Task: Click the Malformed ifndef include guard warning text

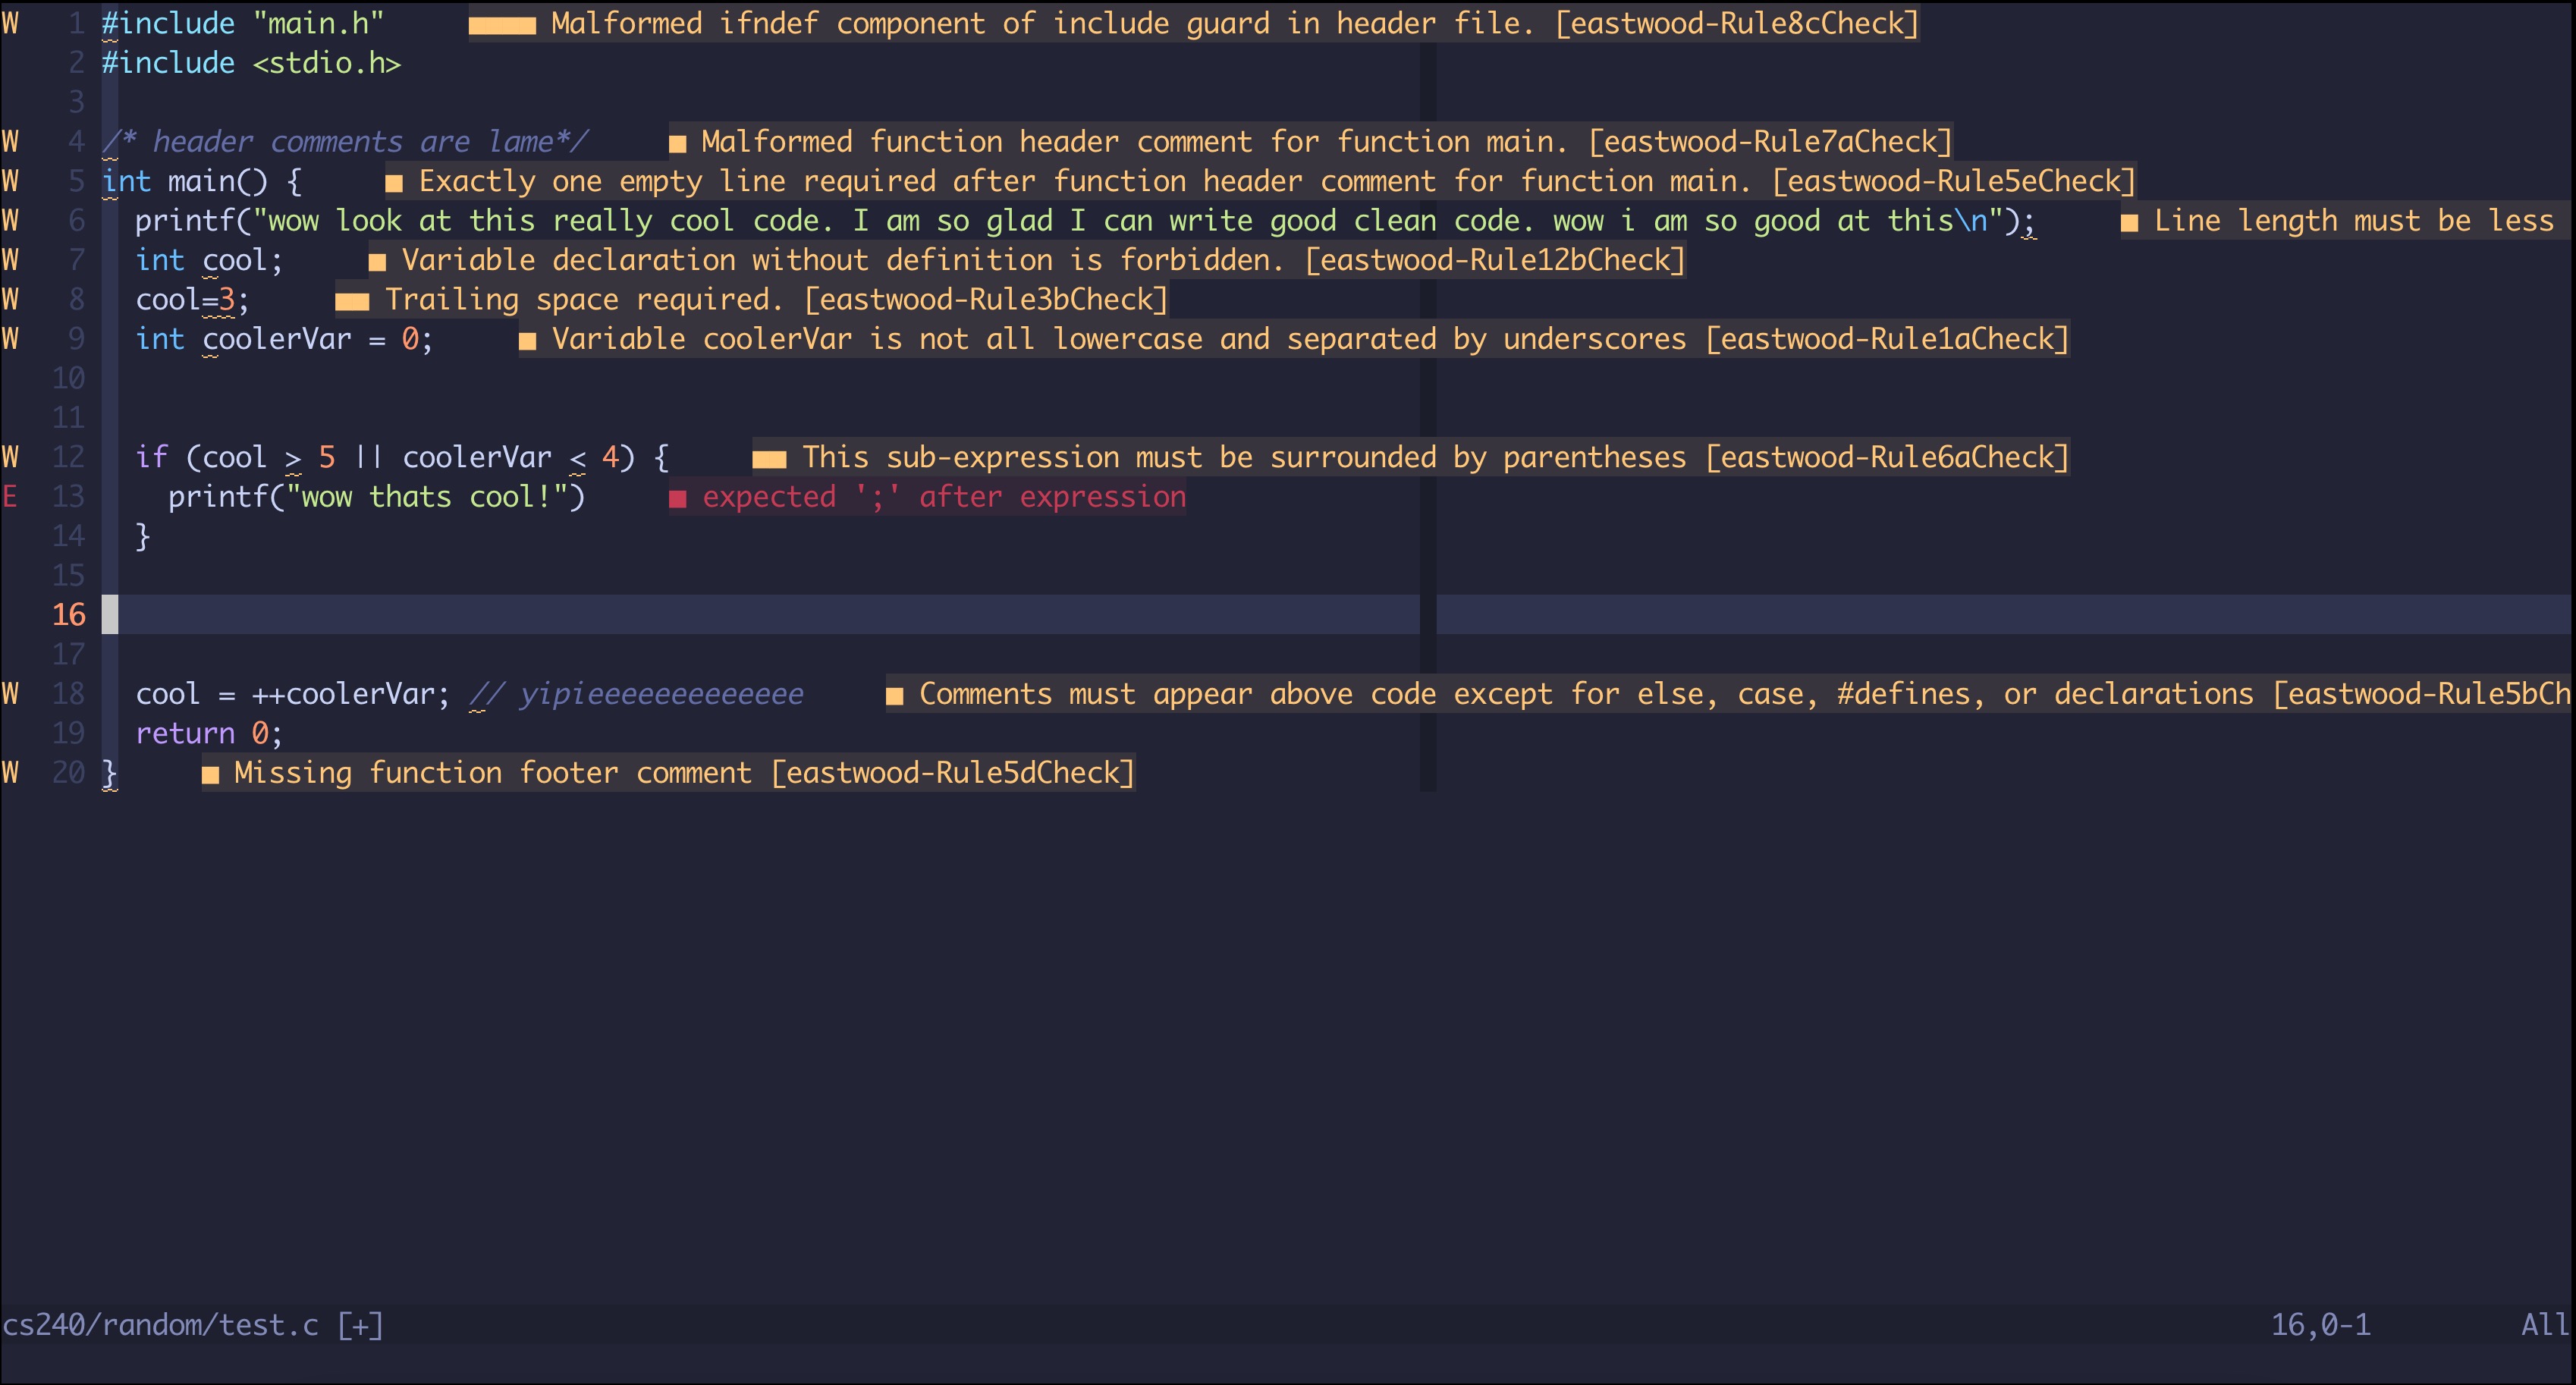Action: tap(1230, 23)
